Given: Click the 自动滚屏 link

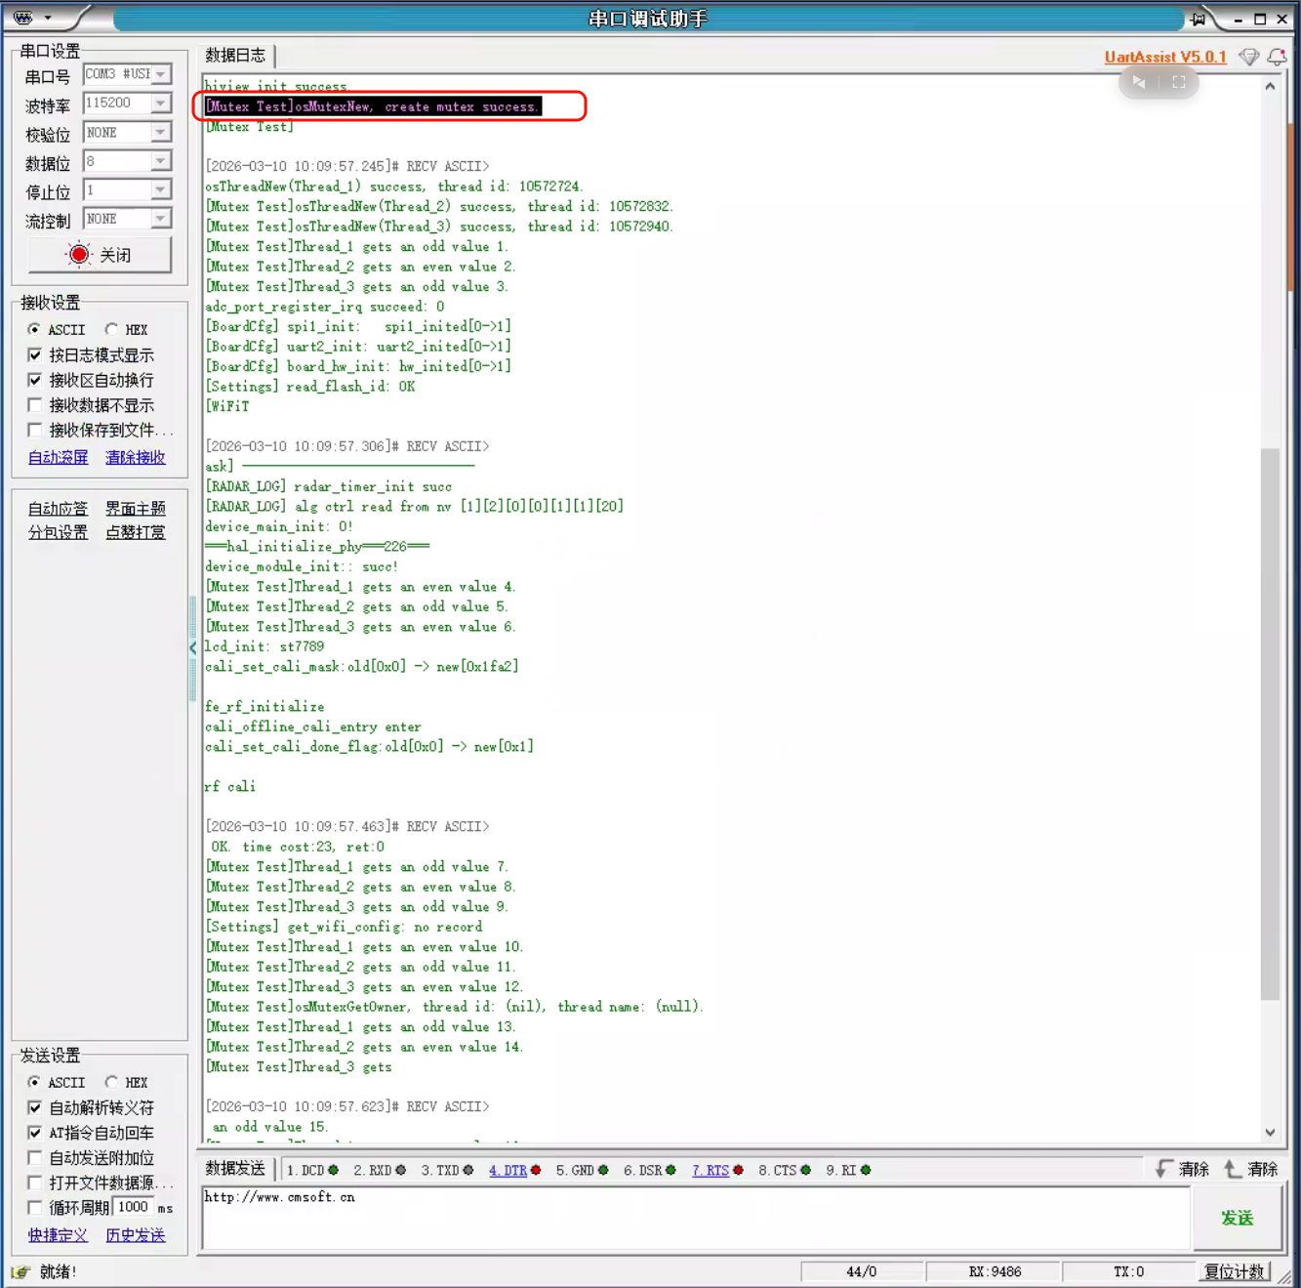Looking at the screenshot, I should tap(58, 457).
